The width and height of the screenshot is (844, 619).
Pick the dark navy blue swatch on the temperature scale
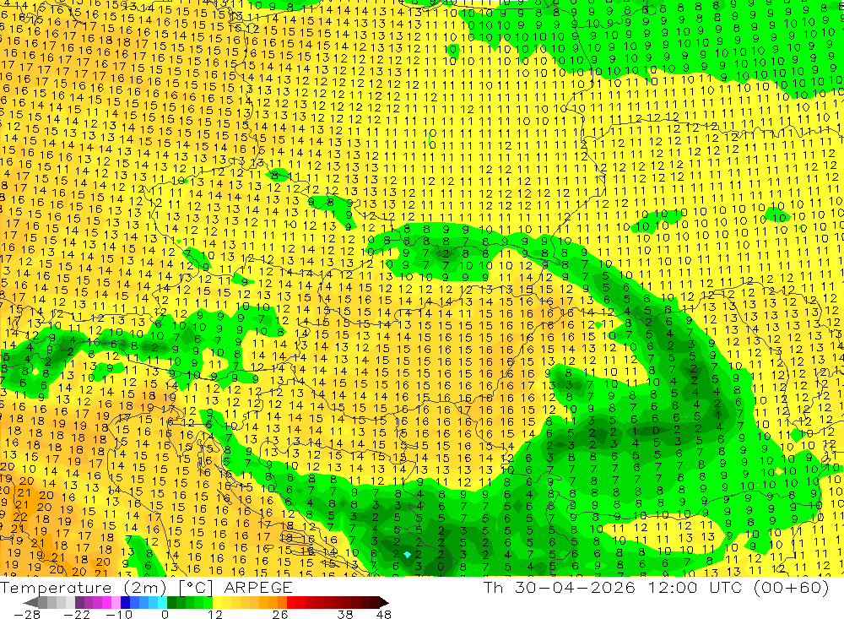point(125,603)
